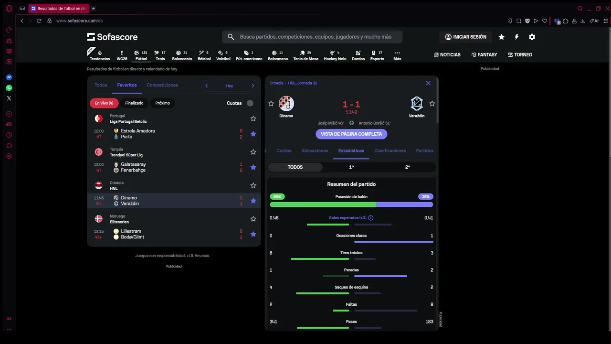
Task: Open Messenger in the Opera sidebar
Action: (9, 77)
